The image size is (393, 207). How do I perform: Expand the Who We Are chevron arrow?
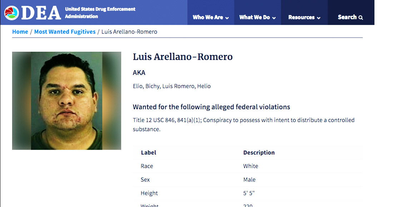tap(227, 18)
